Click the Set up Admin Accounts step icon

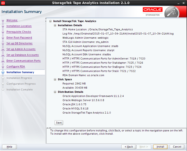pyautogui.click(x=3, y=49)
